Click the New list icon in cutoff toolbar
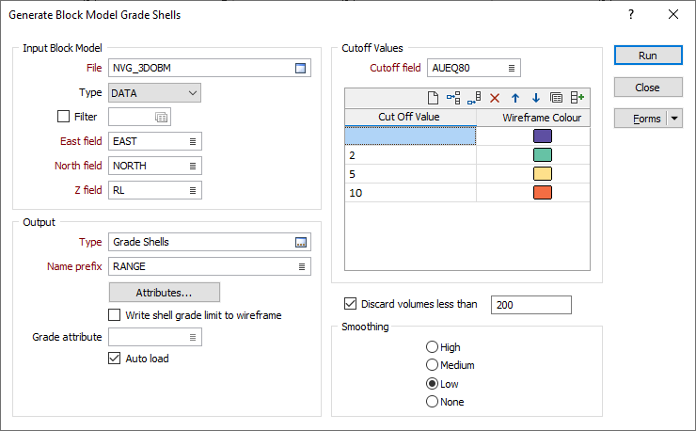This screenshot has height=431, width=696. 433,98
